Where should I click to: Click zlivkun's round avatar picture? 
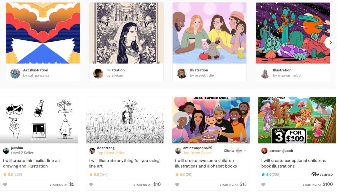[x=98, y=74]
